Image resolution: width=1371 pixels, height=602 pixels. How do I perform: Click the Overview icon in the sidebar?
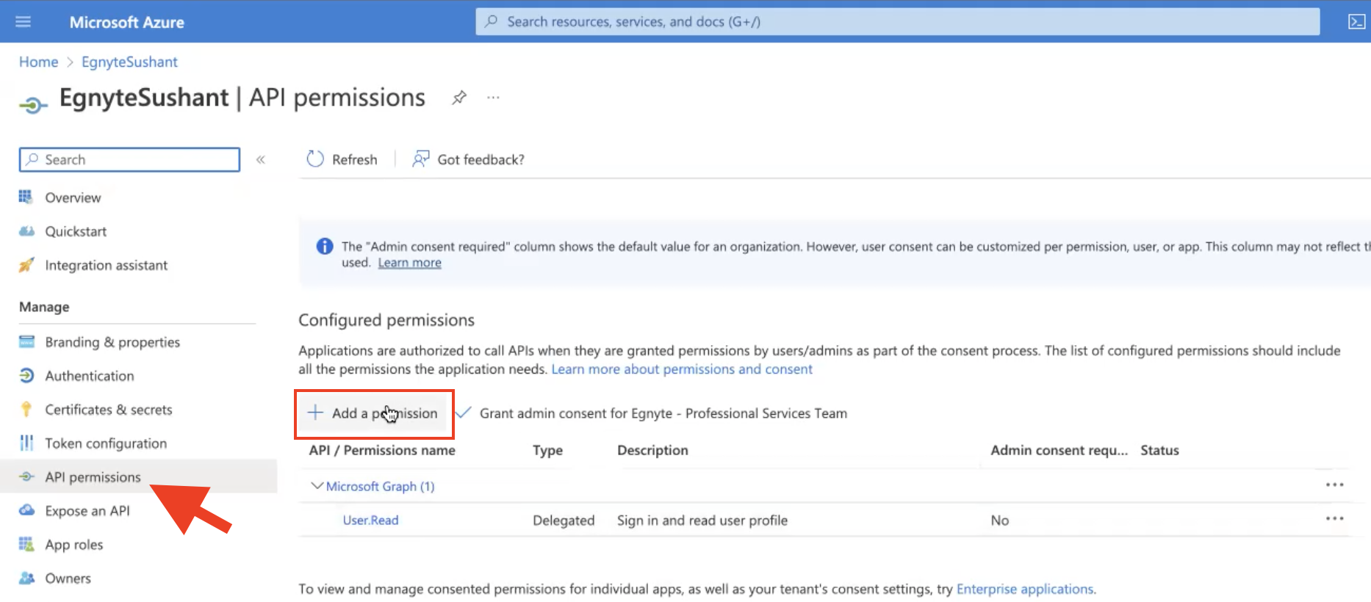[x=26, y=197]
